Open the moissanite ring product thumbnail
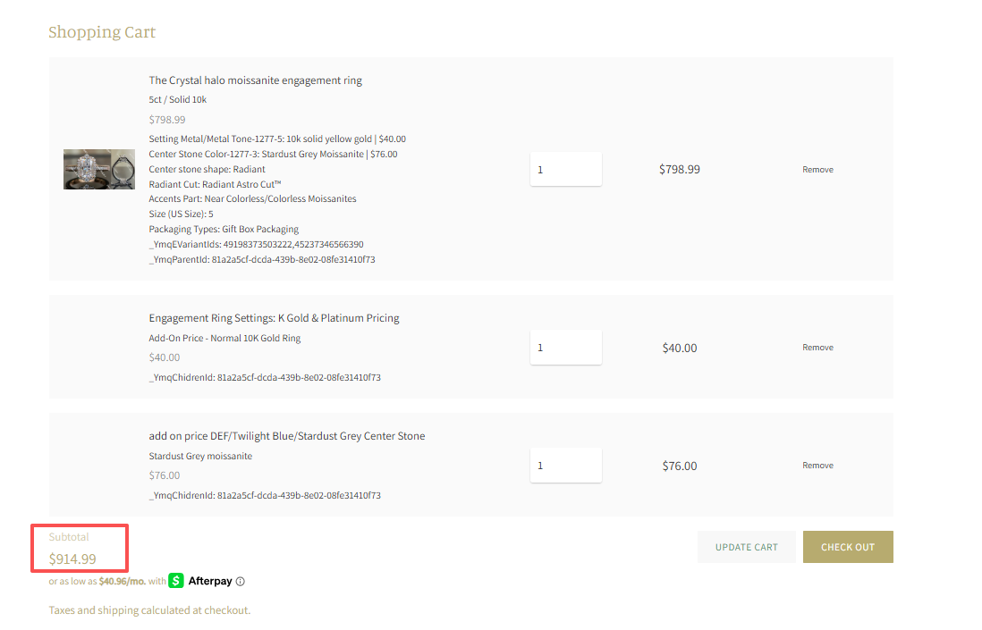 (98, 169)
